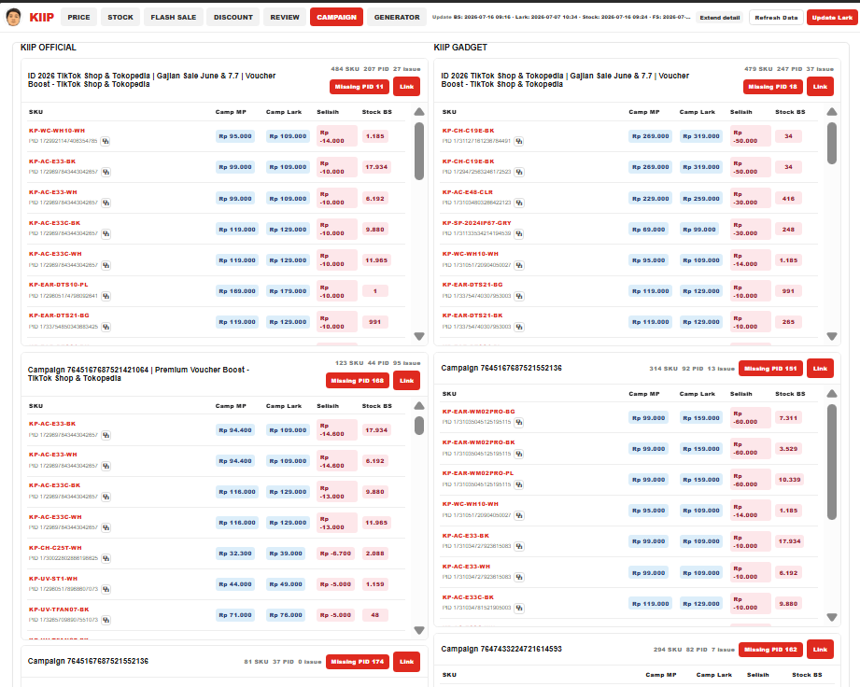This screenshot has height=687, width=860.
Task: Copy PID of KP-AC-E33C-BK in KIIP GADGET campaign 7645167687521552136
Action: click(x=519, y=608)
